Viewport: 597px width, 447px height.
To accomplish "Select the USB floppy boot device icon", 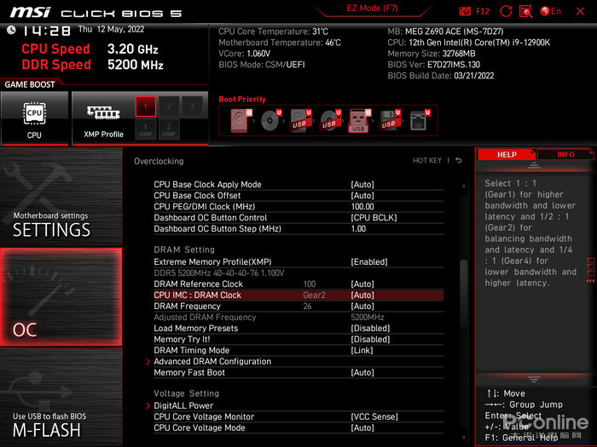I will point(390,121).
